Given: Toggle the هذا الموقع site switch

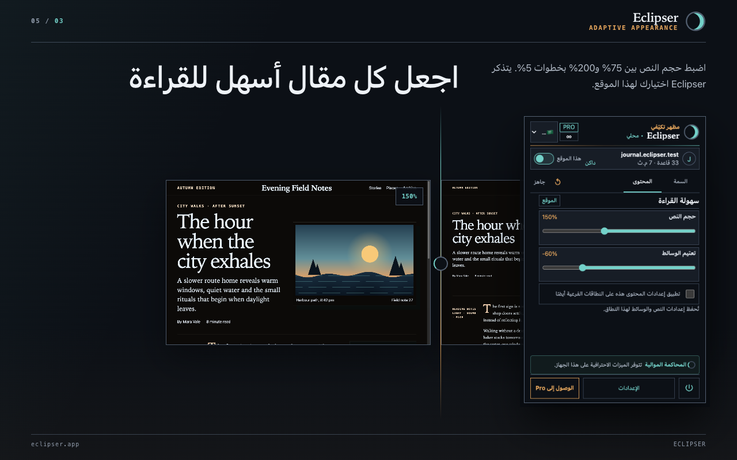Looking at the screenshot, I should point(544,159).
